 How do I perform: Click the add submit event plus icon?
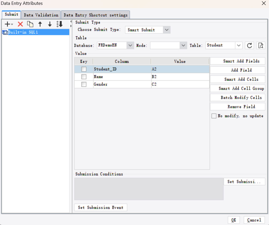click(7, 24)
